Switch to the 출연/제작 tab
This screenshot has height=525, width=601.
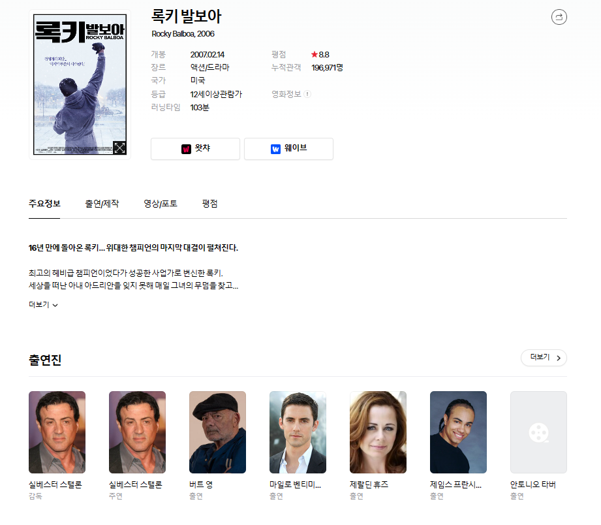[x=102, y=204]
